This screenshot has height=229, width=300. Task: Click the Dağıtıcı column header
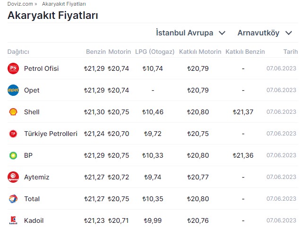[18, 51]
